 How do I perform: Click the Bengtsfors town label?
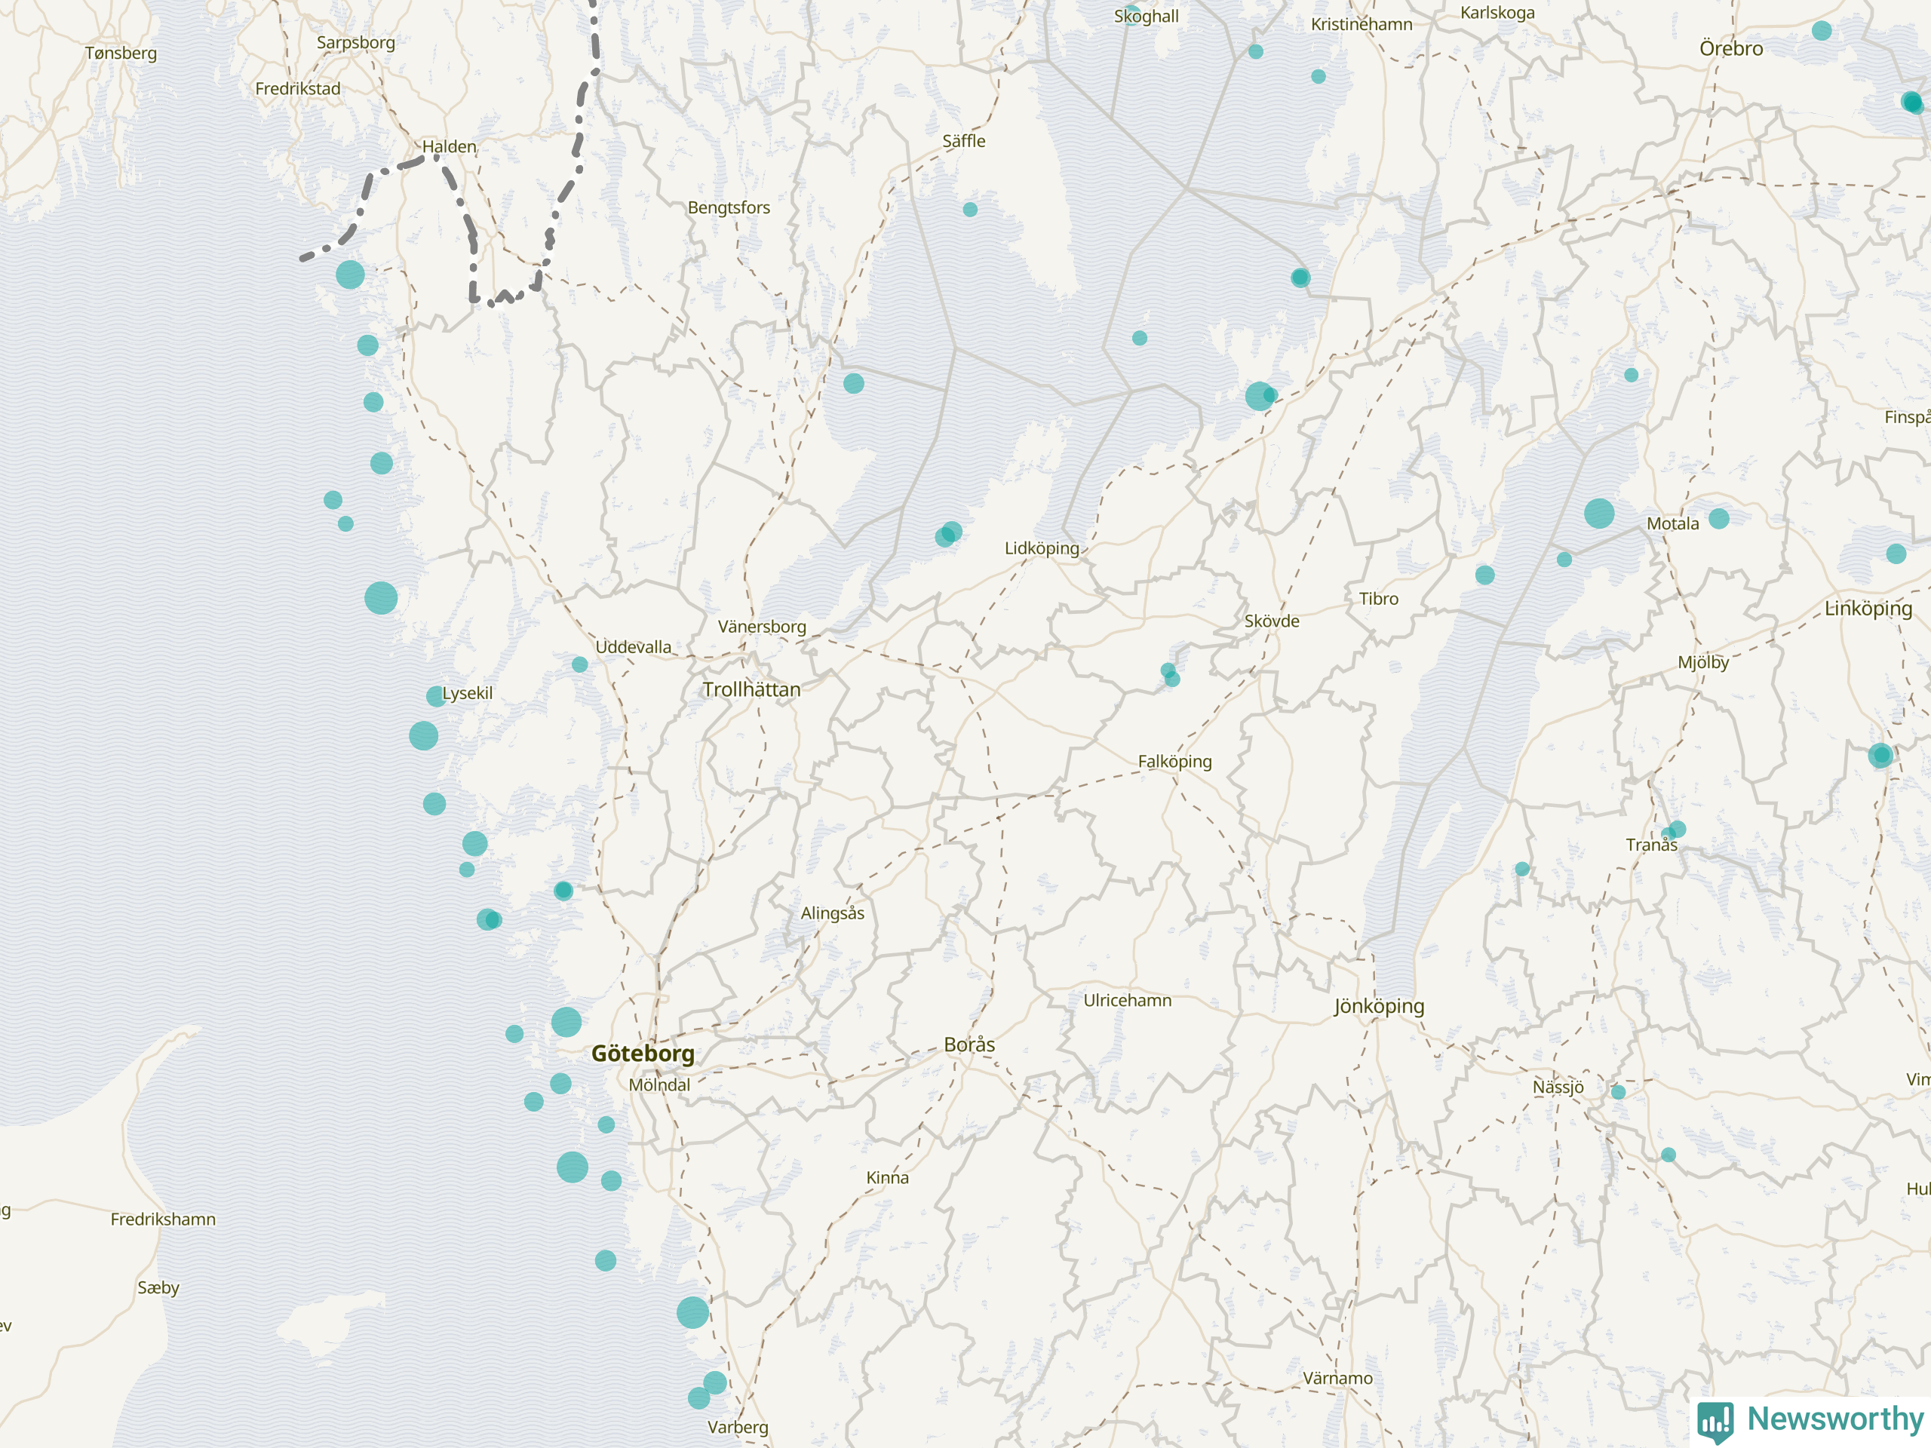729,207
